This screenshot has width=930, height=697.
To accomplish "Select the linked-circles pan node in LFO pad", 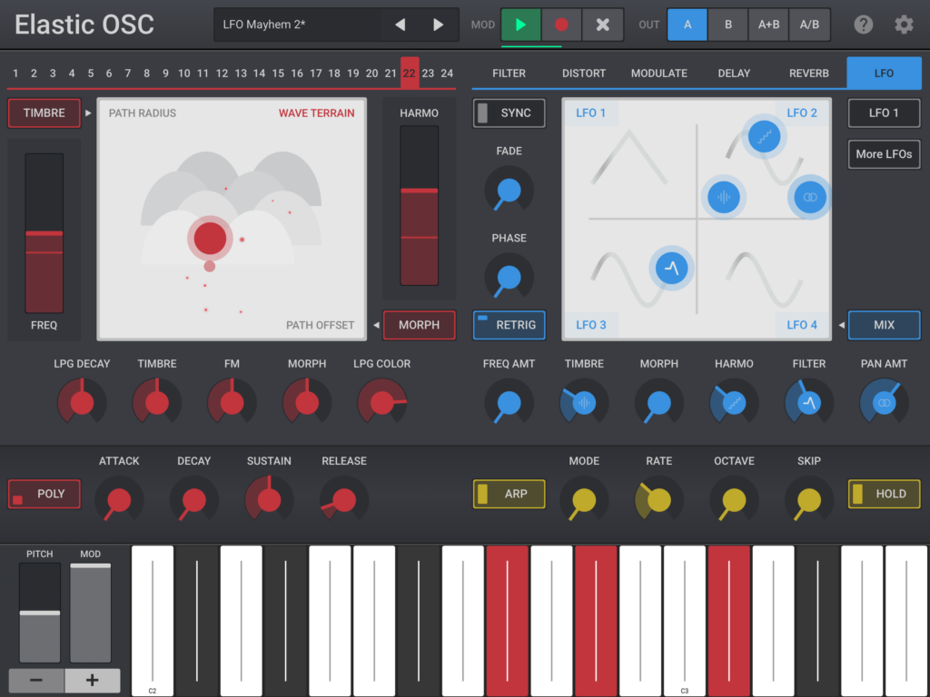I will 809,197.
